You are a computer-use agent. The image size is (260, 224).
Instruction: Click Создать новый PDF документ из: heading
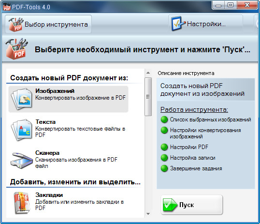pyautogui.click(x=69, y=78)
